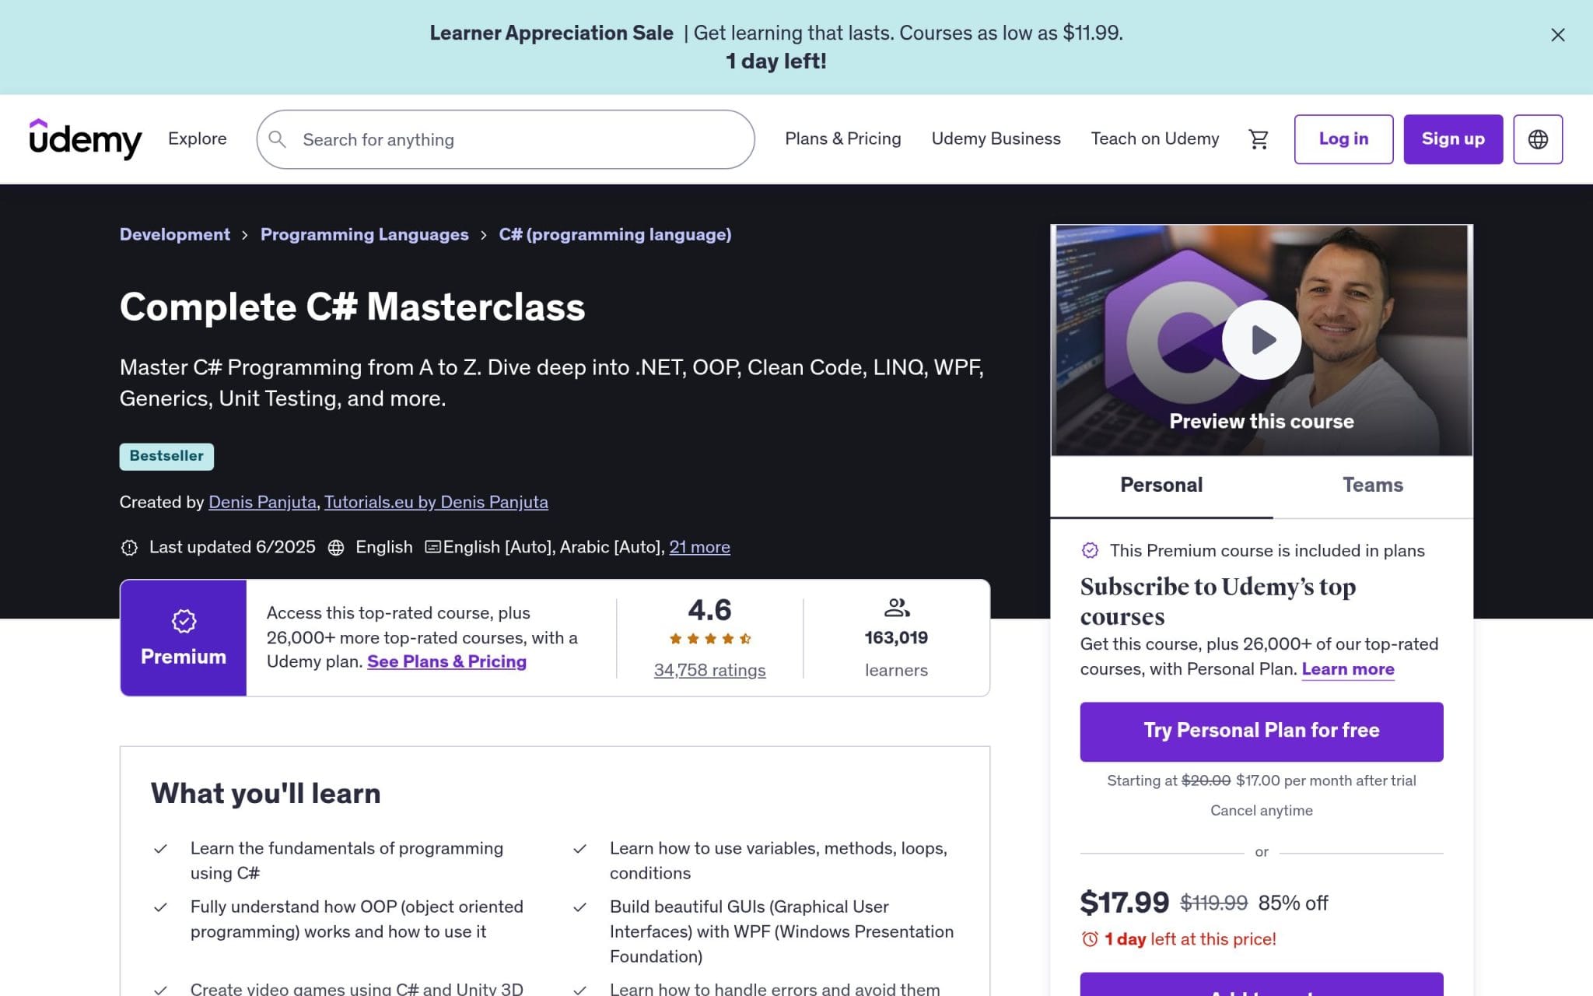Open Teach on Udemy
The width and height of the screenshot is (1593, 996).
tap(1154, 139)
